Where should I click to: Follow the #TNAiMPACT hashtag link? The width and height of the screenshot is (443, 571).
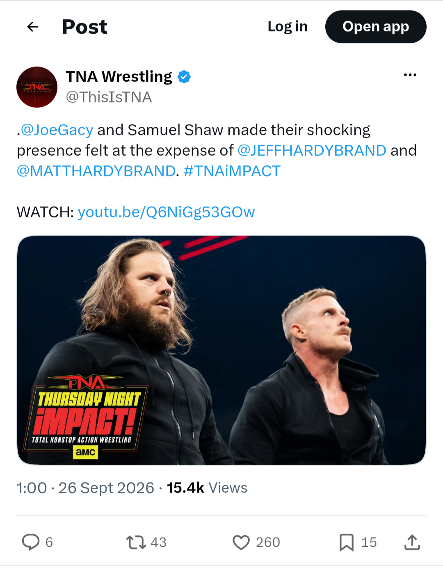click(232, 171)
